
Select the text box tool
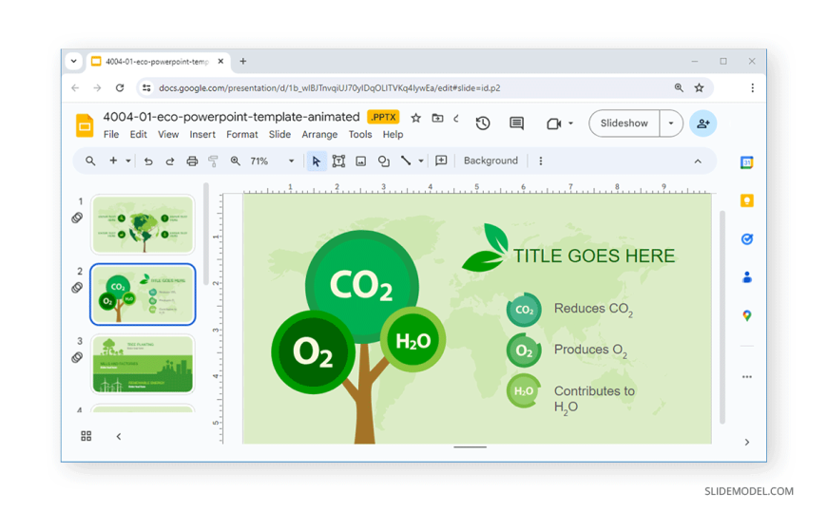point(338,161)
